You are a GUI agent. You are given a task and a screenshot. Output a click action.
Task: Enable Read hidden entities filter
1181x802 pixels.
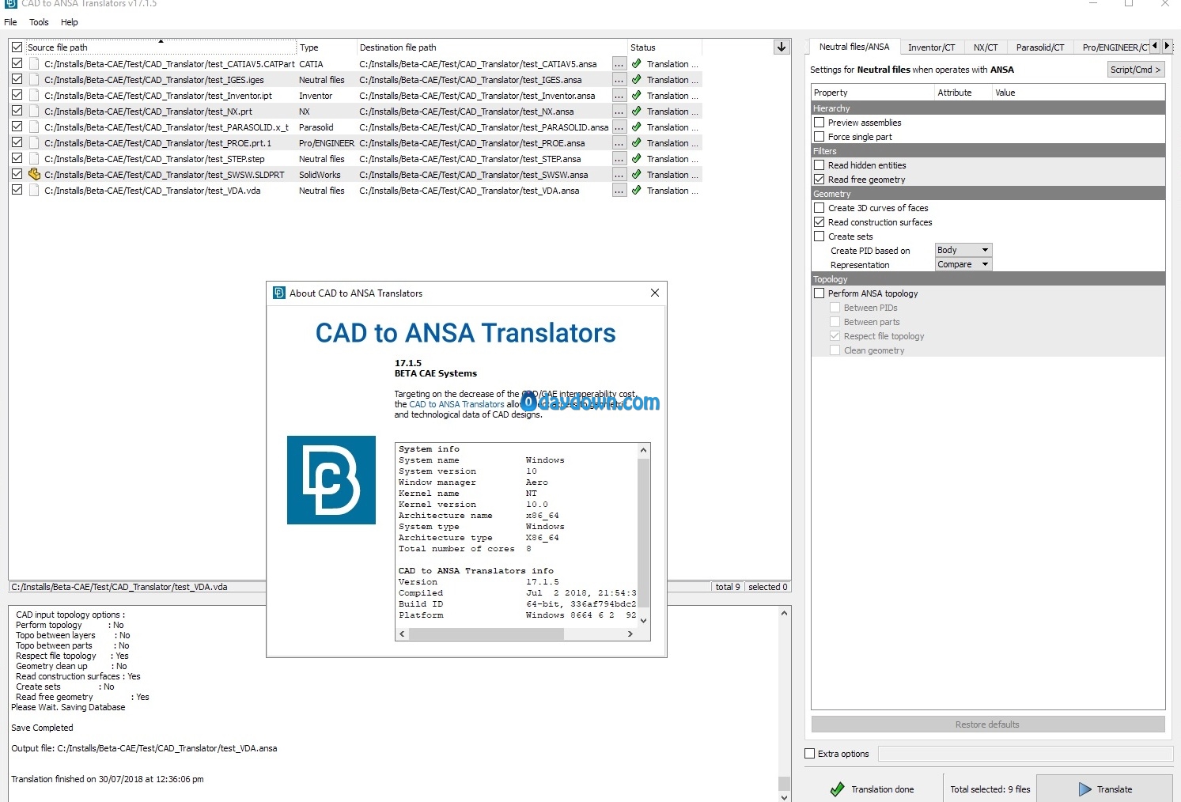[x=820, y=165]
